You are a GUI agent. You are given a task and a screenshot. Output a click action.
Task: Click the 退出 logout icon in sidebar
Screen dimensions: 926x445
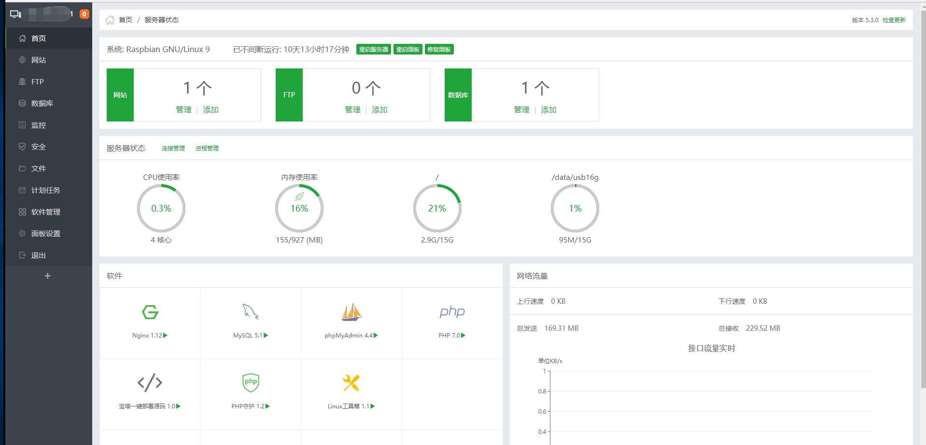22,255
